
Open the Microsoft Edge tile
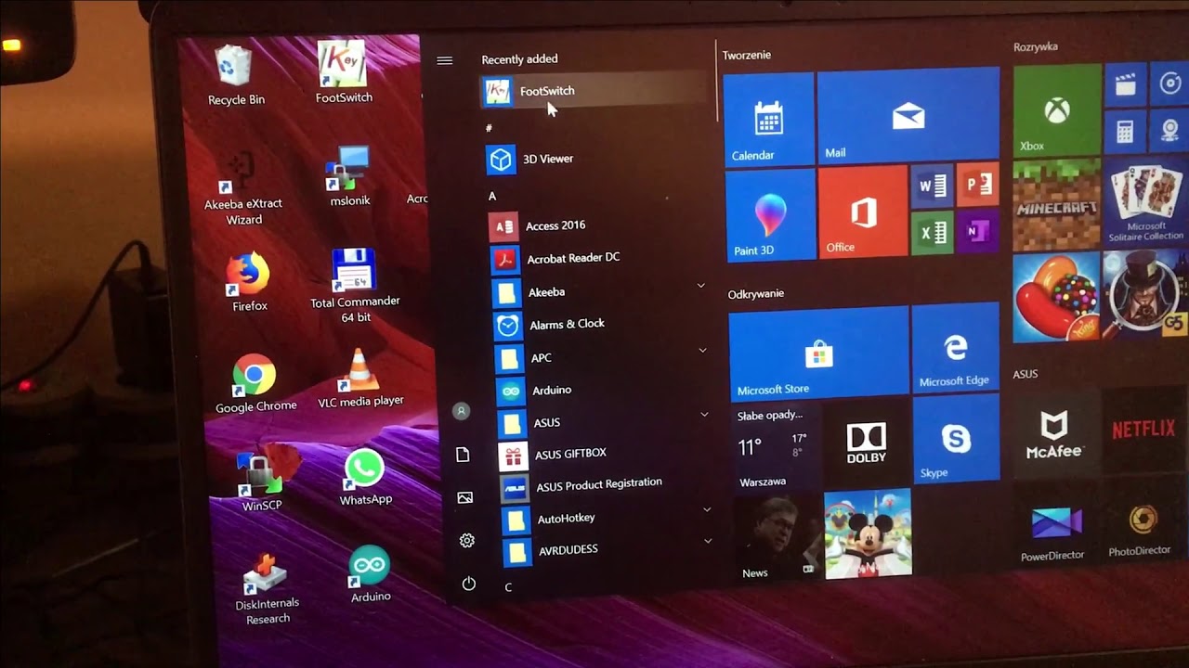[955, 348]
